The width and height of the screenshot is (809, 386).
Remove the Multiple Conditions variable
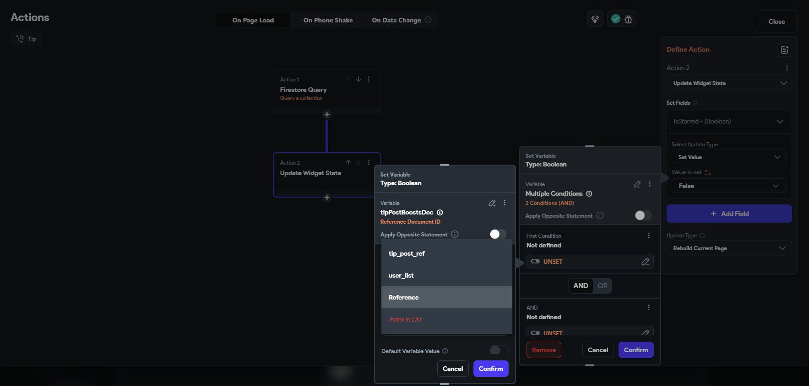tap(543, 350)
